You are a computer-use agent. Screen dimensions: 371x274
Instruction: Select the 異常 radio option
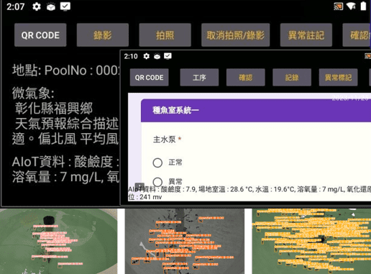pyautogui.click(x=157, y=182)
